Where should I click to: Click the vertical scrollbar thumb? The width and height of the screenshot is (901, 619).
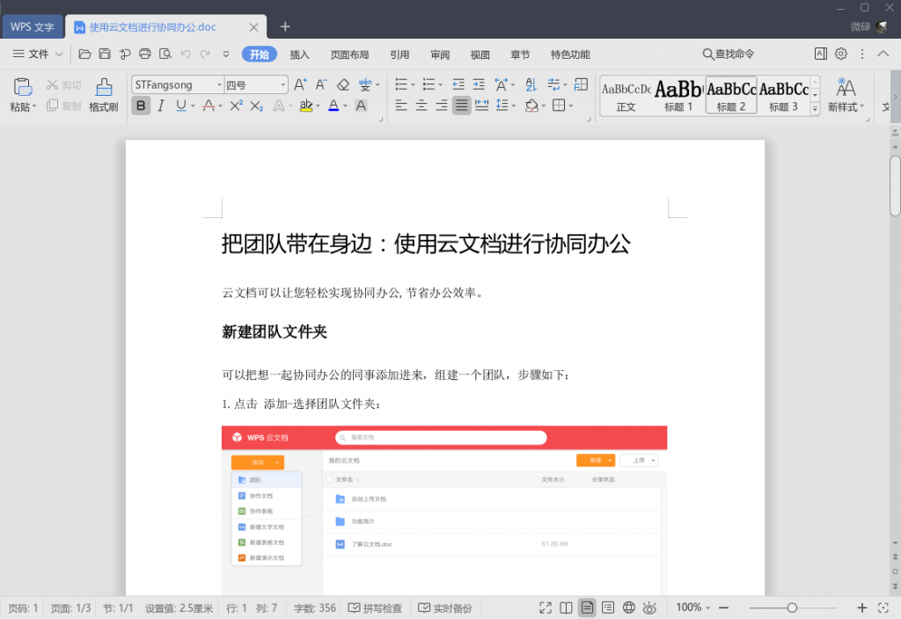[895, 185]
